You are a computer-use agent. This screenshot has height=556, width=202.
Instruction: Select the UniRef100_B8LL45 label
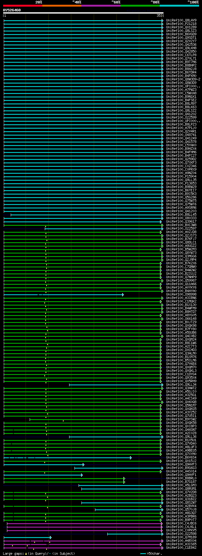coord(181,214)
